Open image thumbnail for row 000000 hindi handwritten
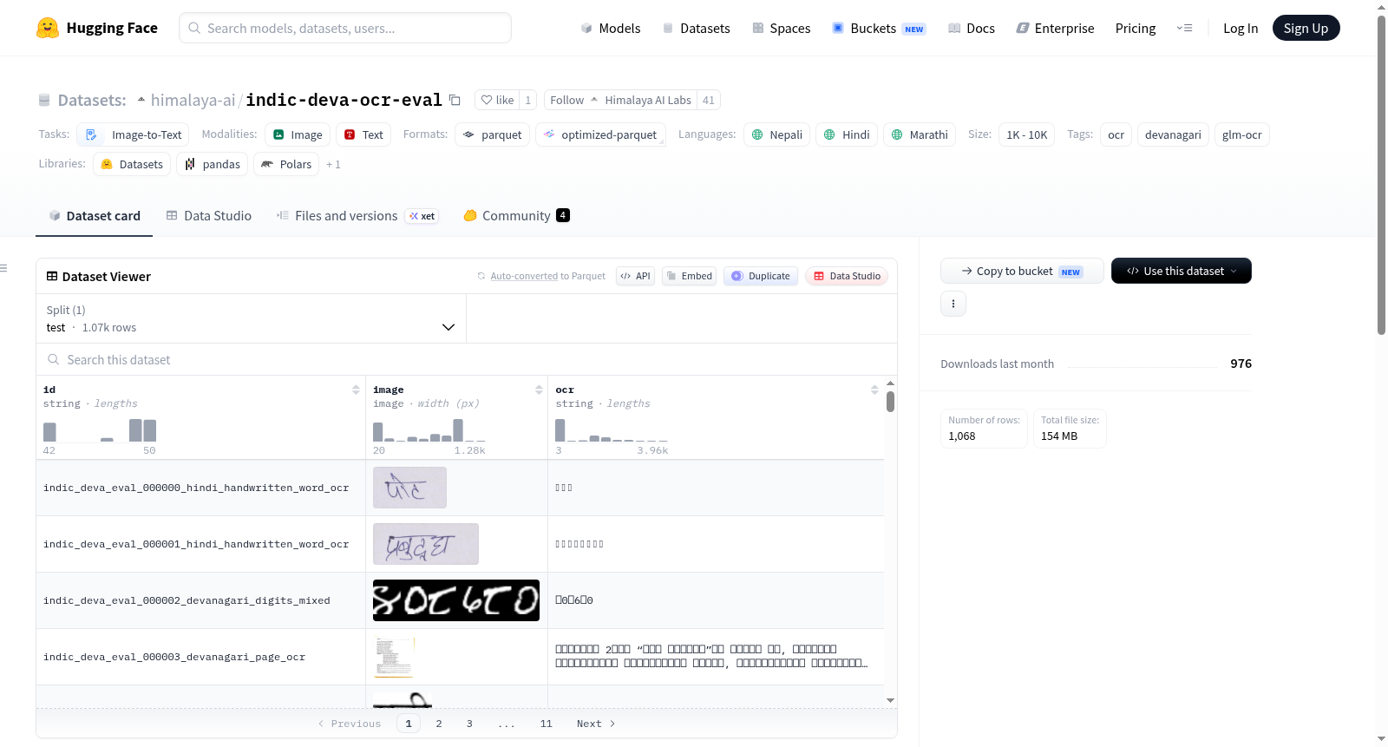 pyautogui.click(x=409, y=488)
